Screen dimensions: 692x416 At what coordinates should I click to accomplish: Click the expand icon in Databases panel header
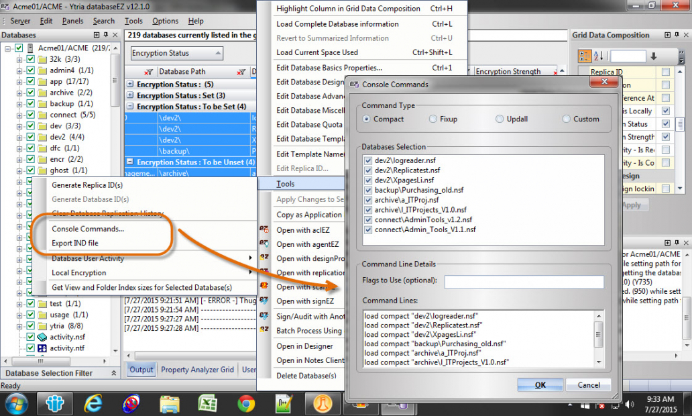(97, 35)
